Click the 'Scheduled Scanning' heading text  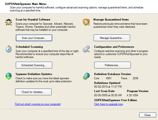pyautogui.click(x=29, y=47)
